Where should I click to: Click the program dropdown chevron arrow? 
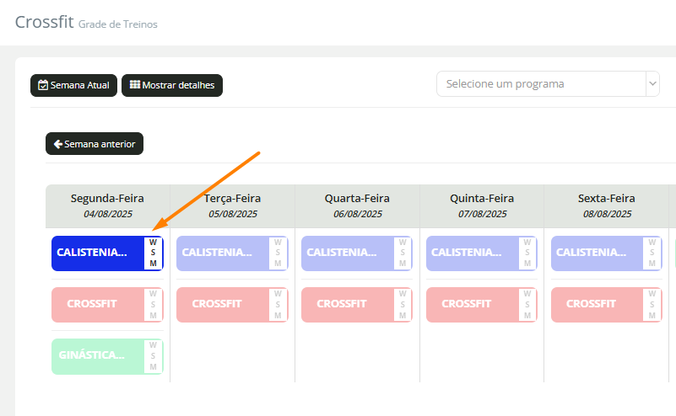pyautogui.click(x=652, y=83)
